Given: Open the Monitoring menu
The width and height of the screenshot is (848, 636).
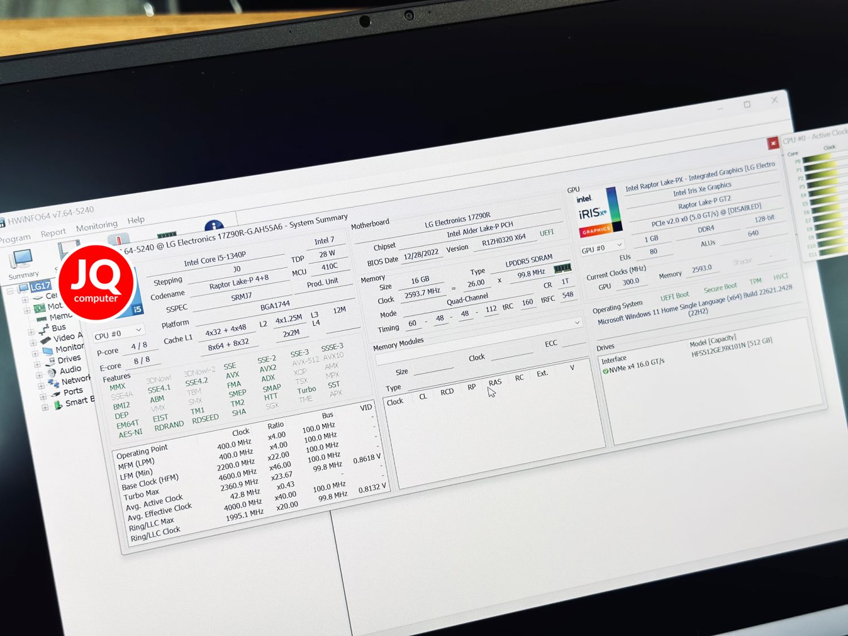Looking at the screenshot, I should [x=97, y=226].
